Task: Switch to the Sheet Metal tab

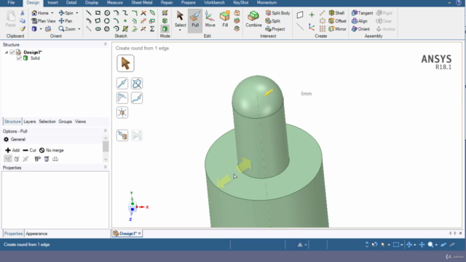Action: (142, 3)
